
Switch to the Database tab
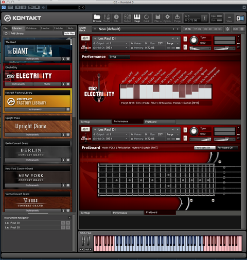pos(31,28)
